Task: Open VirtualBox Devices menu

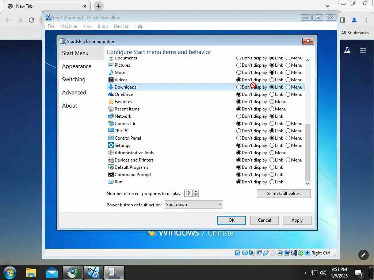Action: [x=121, y=26]
